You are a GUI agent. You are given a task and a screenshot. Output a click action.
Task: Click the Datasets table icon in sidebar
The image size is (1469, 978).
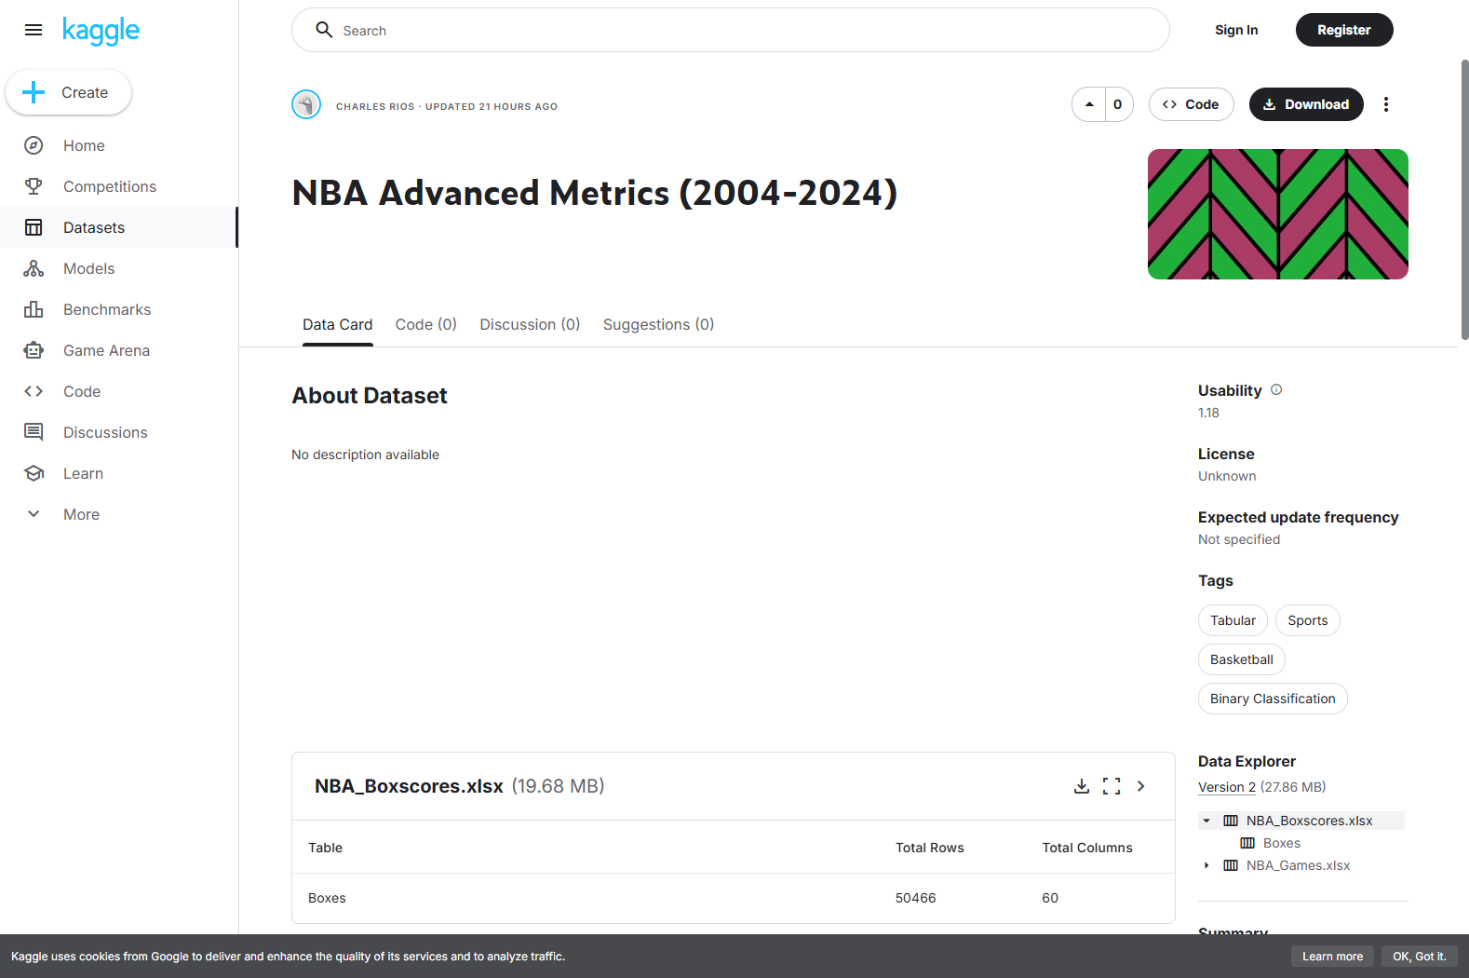(34, 227)
